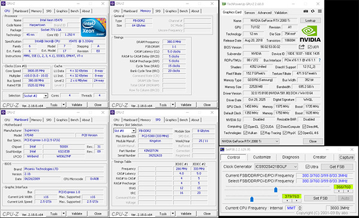This screenshot has height=218, width=359.
Task: Click the Lookup button in GPU-Z
Action: click(310, 20)
